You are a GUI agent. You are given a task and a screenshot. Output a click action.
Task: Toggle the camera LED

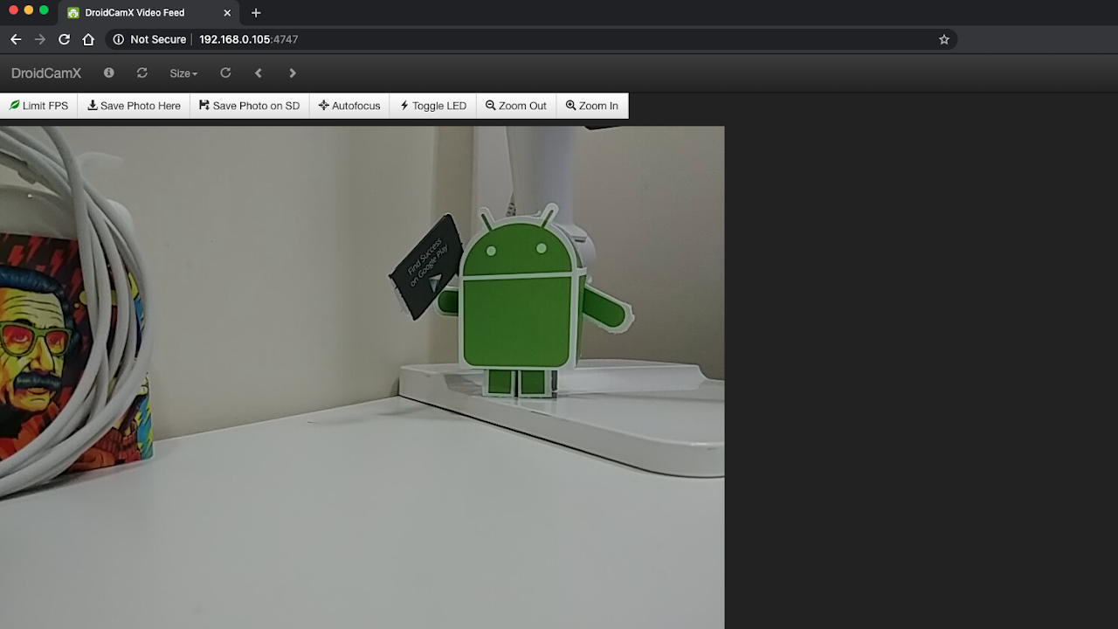click(x=433, y=106)
